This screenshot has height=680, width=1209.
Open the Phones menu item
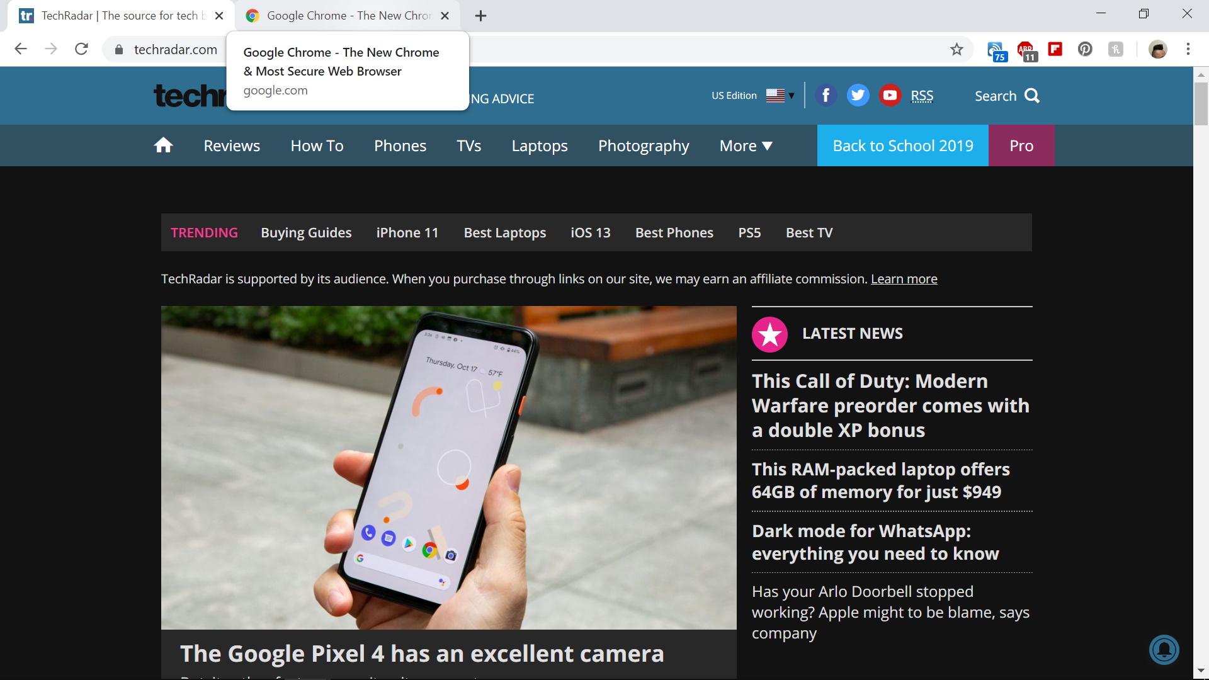(400, 146)
